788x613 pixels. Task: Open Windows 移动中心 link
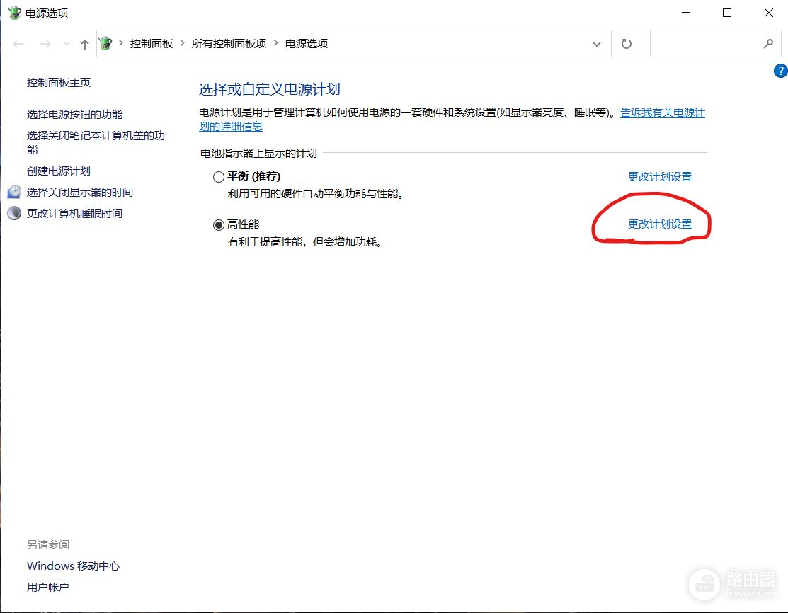point(73,566)
